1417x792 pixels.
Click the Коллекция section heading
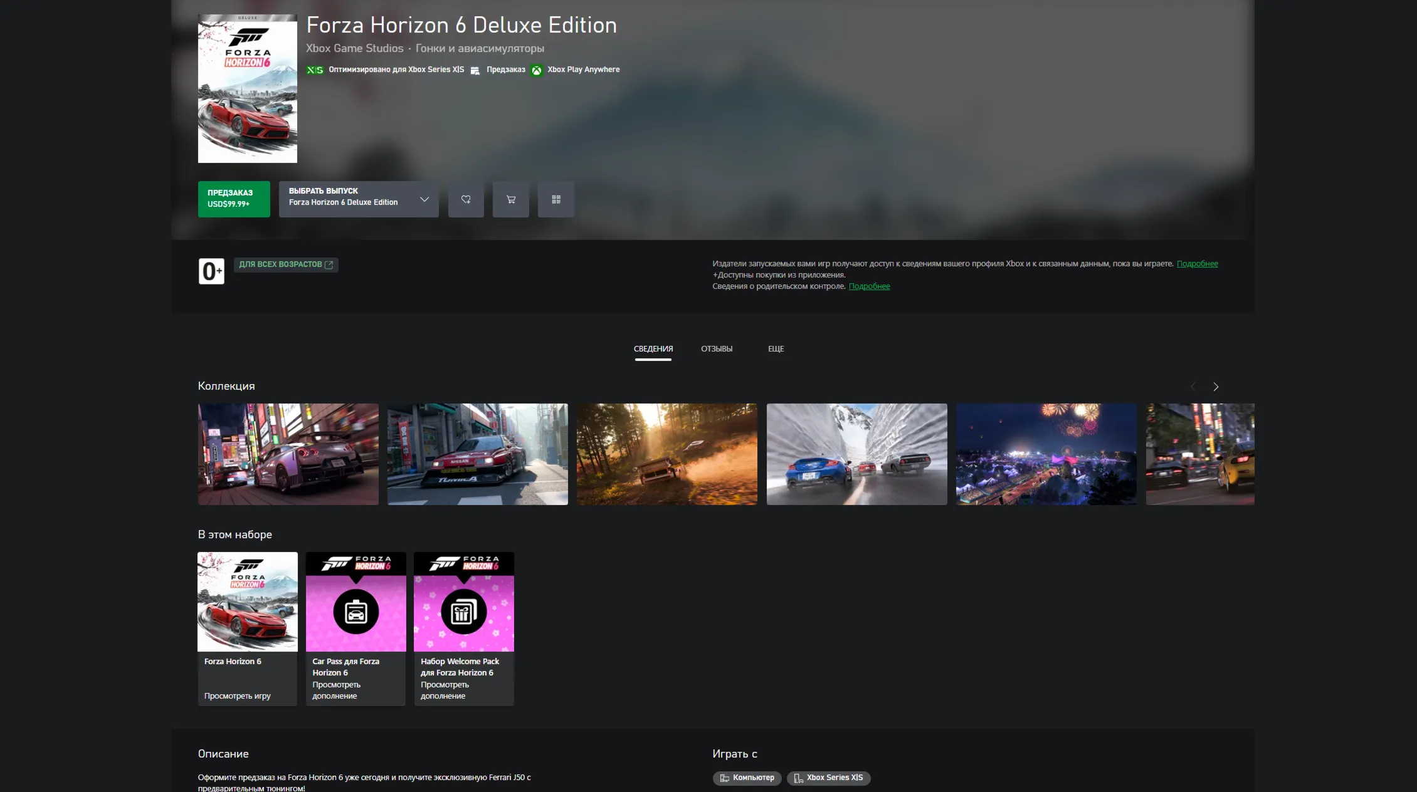[226, 386]
